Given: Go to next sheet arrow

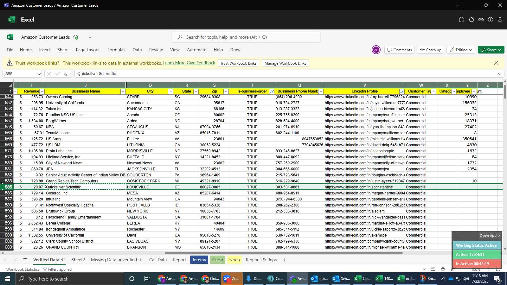Looking at the screenshot, I should click(x=15, y=260).
